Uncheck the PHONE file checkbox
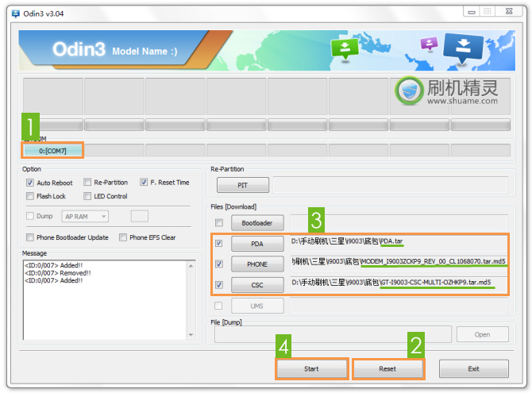 219,264
